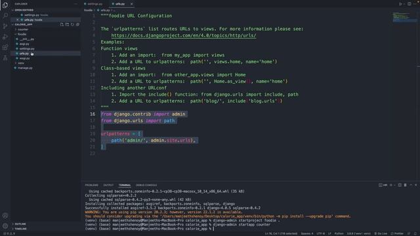Switch to the PROBLEMS panel tab
Screen dimensions: 420x236
(92, 185)
